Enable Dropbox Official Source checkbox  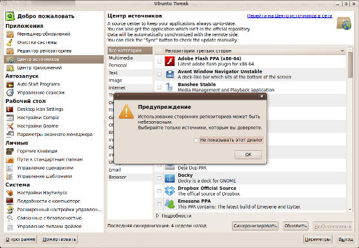click(159, 191)
